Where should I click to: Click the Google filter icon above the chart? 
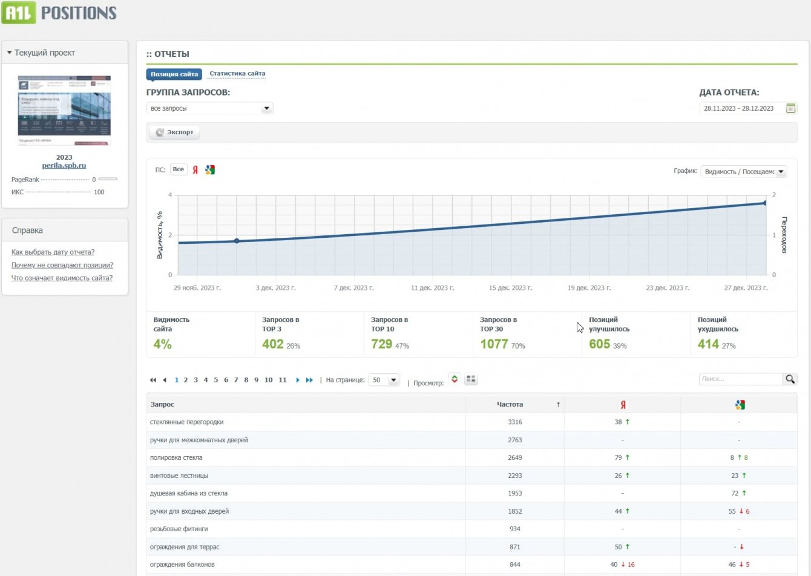pos(210,170)
